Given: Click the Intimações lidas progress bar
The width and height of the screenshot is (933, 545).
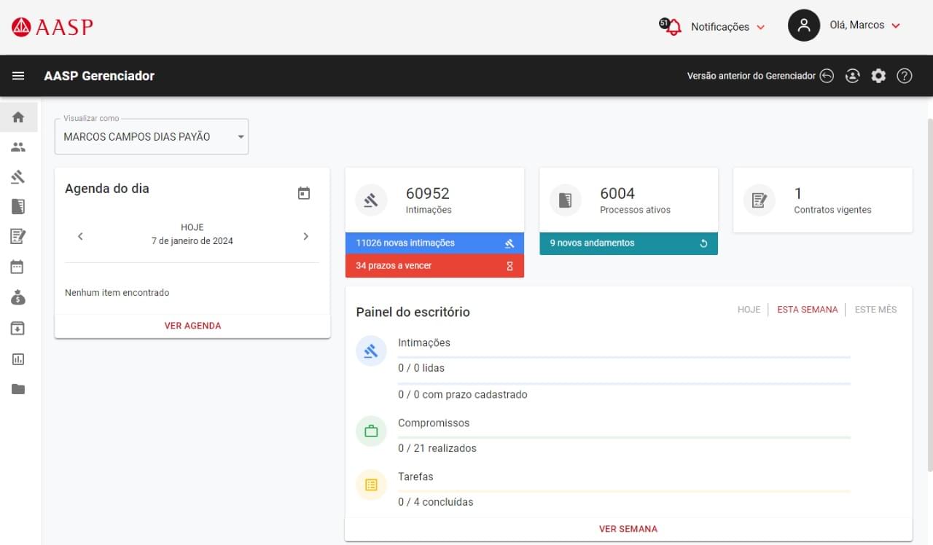Looking at the screenshot, I should 624,357.
